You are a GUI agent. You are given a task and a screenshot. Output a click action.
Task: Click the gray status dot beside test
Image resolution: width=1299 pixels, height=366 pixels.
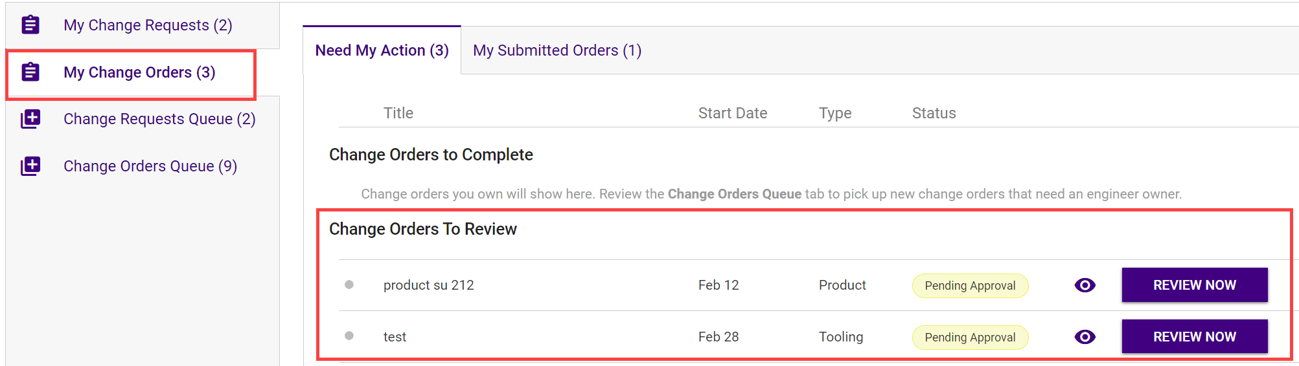349,336
